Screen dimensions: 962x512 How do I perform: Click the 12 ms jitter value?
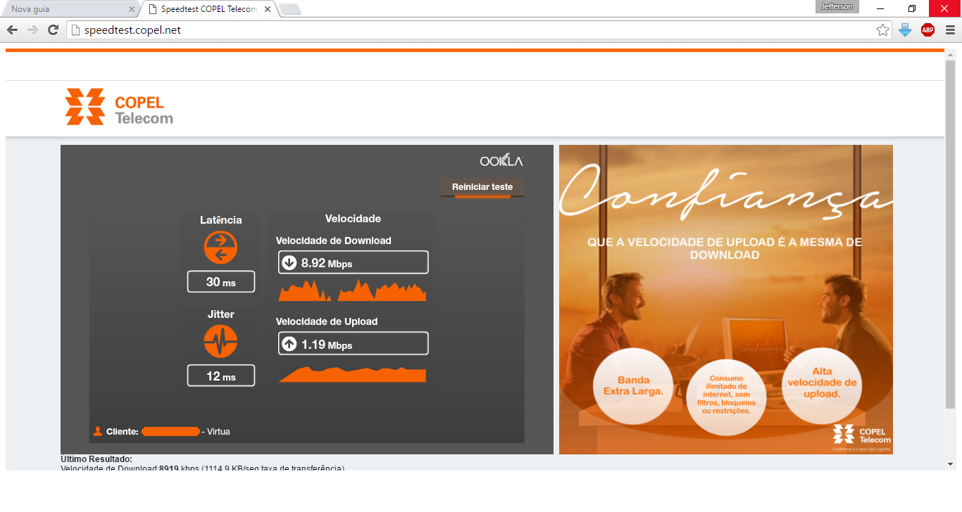pyautogui.click(x=221, y=376)
